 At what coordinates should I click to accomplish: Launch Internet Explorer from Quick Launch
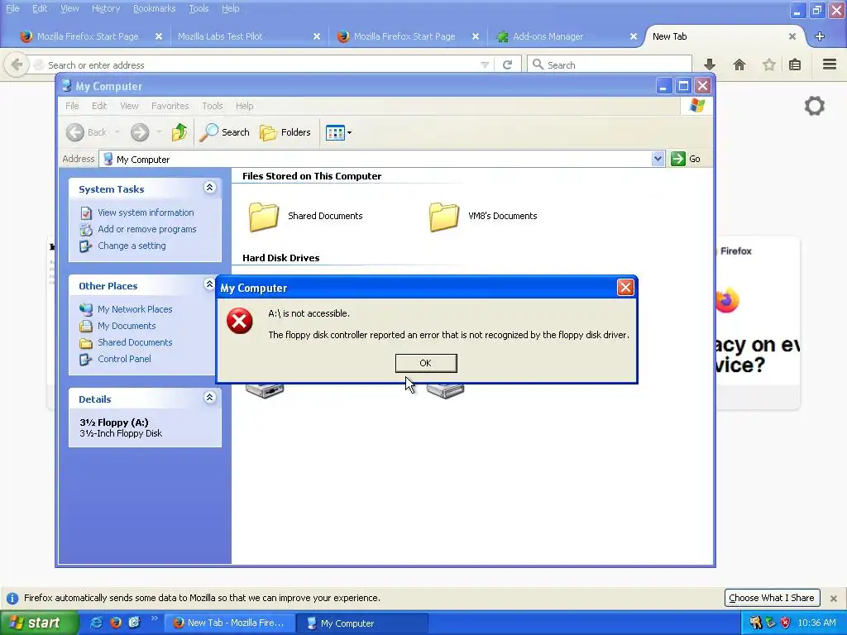[96, 623]
